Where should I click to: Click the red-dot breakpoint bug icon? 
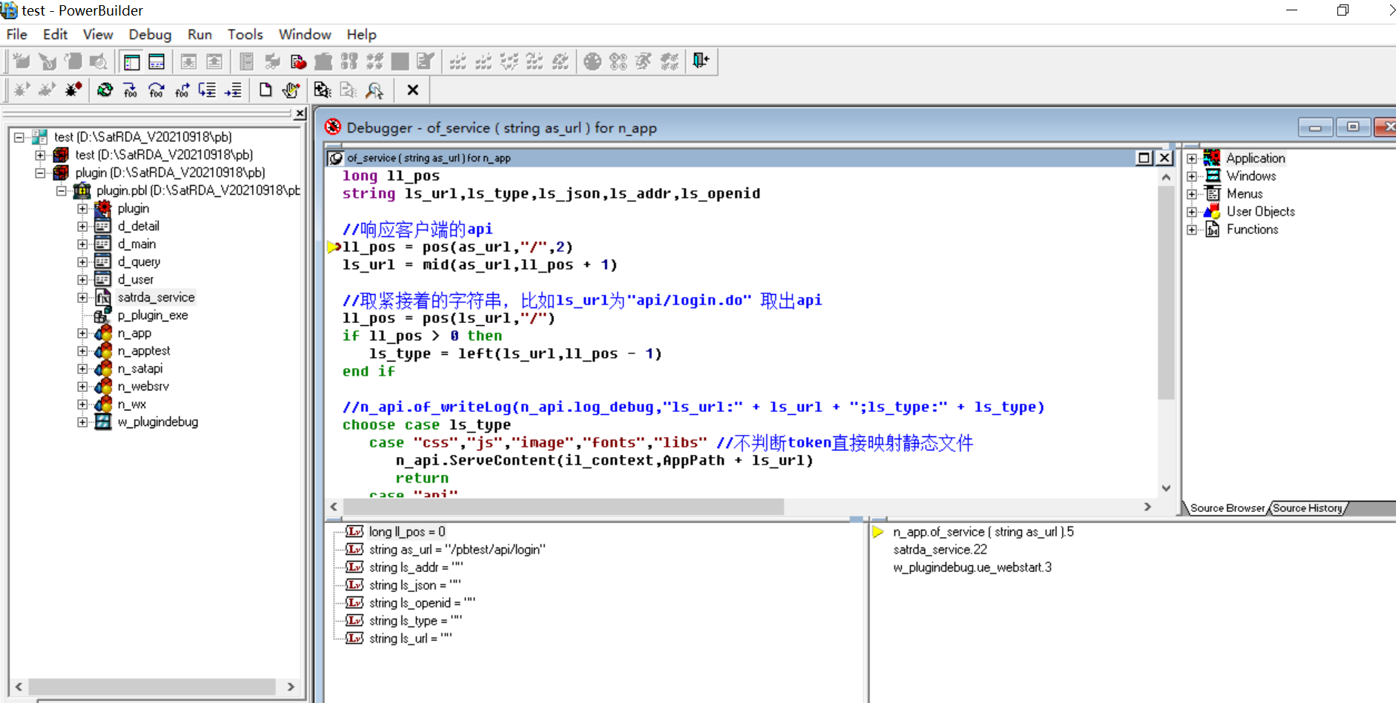tap(73, 90)
